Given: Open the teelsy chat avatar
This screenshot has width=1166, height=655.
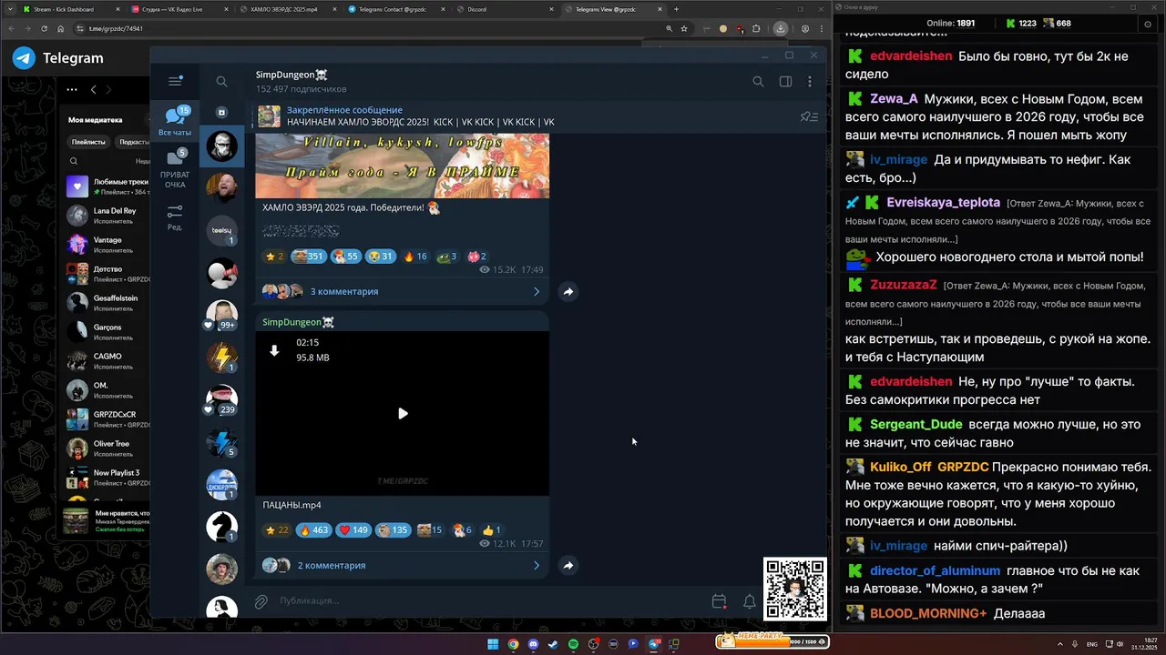Looking at the screenshot, I should click(221, 231).
